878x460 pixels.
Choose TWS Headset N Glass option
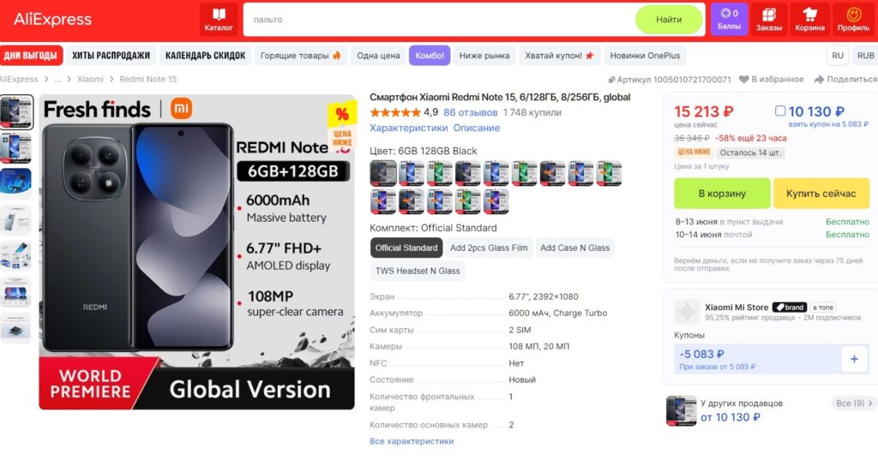pyautogui.click(x=418, y=271)
